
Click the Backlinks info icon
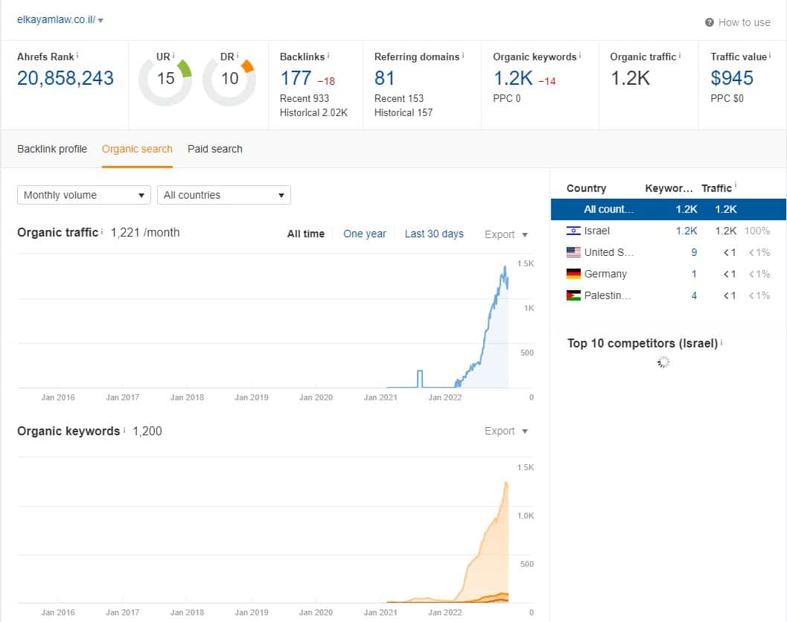pyautogui.click(x=328, y=55)
